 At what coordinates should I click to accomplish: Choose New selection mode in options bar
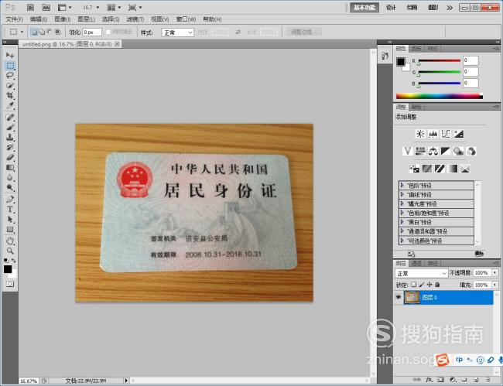34,32
